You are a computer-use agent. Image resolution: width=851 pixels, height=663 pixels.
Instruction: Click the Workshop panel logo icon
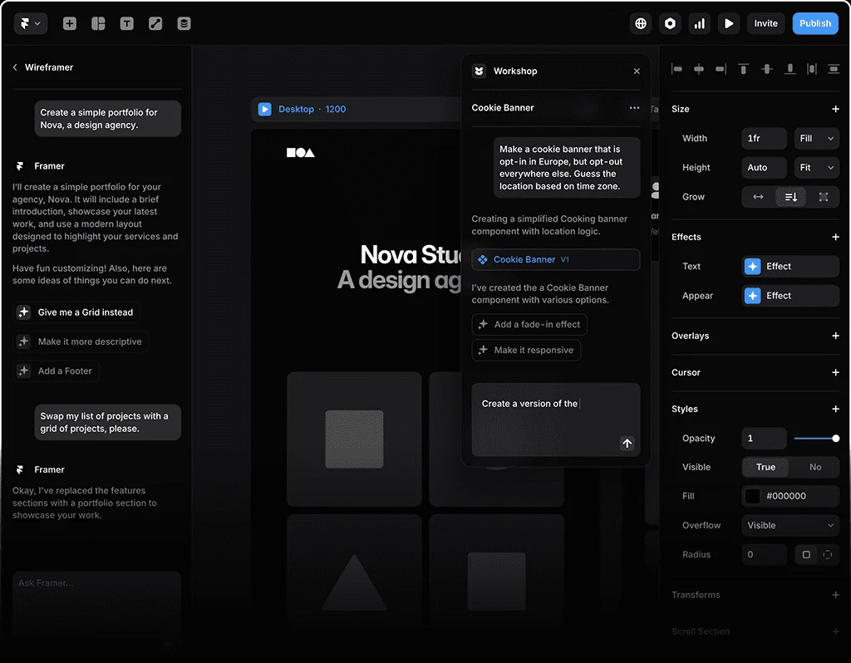480,71
